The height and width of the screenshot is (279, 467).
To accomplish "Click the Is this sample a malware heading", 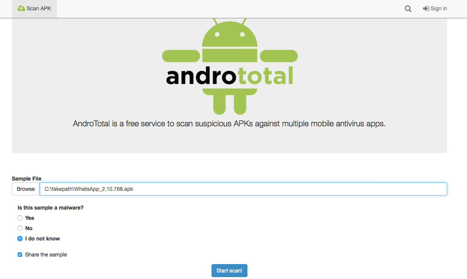I will coord(50,208).
